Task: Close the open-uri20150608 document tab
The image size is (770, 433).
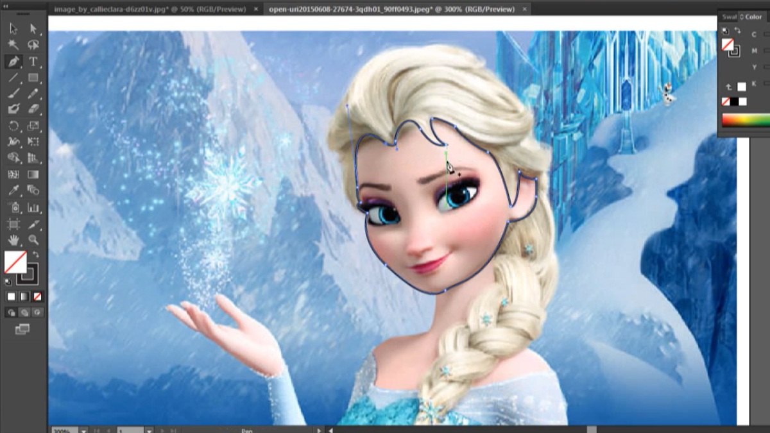Action: coord(525,9)
